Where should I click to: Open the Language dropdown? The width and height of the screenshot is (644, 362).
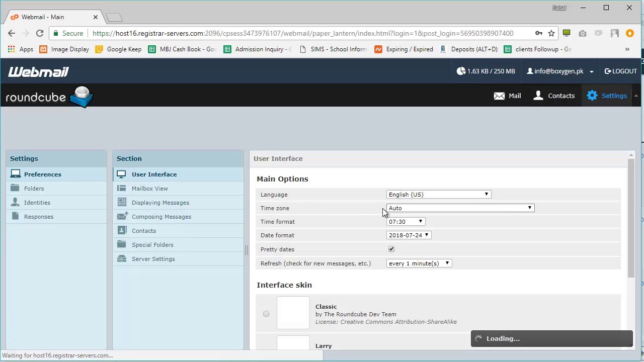[439, 194]
